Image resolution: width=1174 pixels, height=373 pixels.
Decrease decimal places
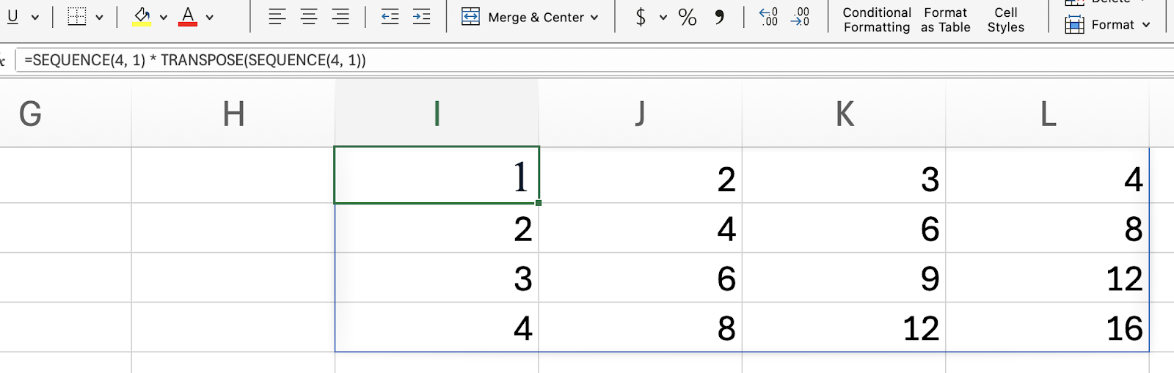coord(801,17)
